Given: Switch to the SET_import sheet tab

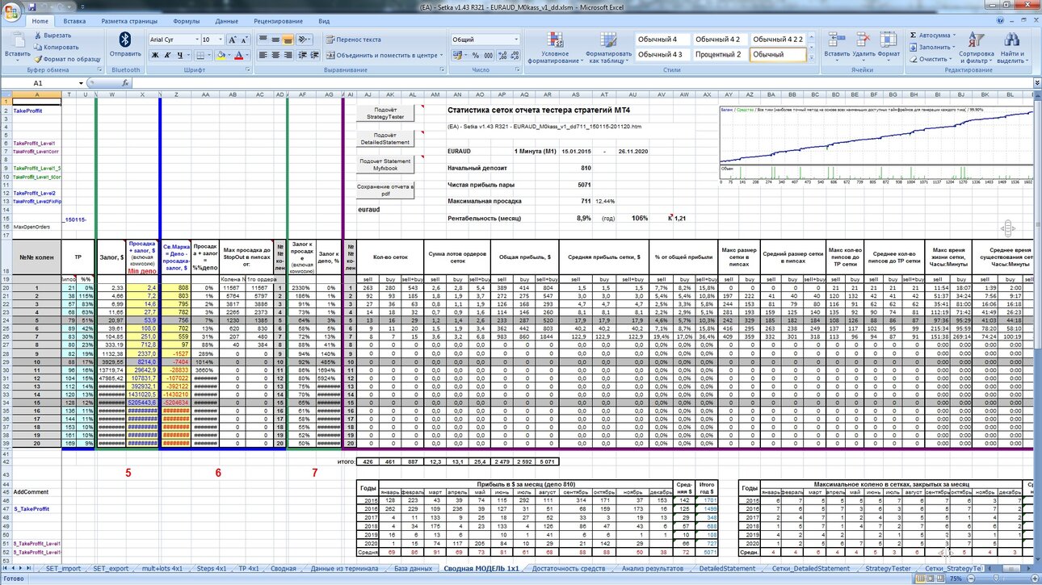Looking at the screenshot, I should tap(63, 569).
